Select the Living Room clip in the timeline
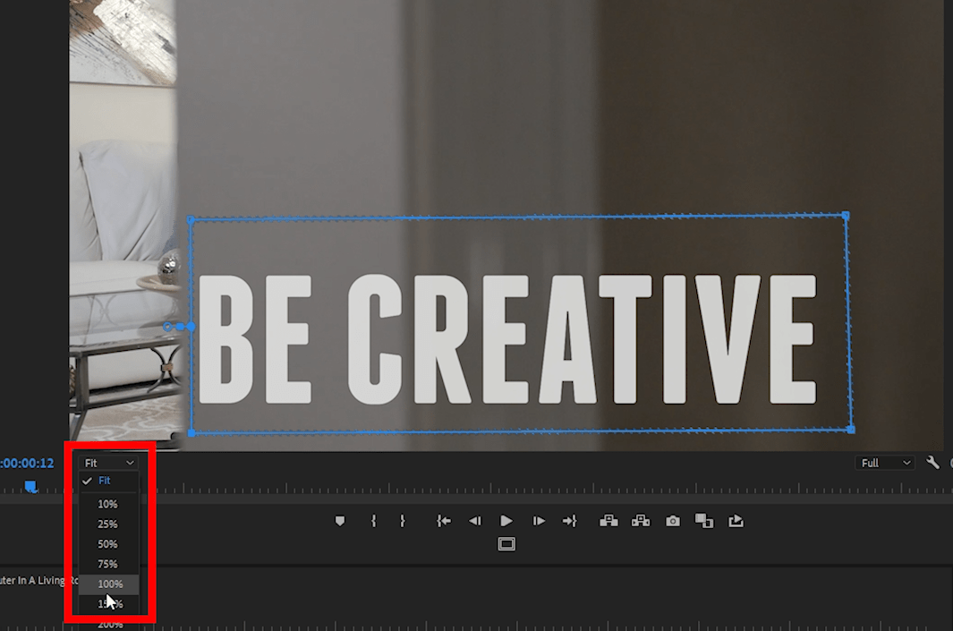953x631 pixels. (x=36, y=581)
